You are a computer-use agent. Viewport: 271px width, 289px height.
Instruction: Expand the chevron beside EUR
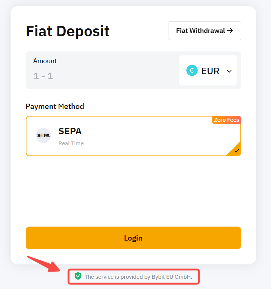coord(229,71)
